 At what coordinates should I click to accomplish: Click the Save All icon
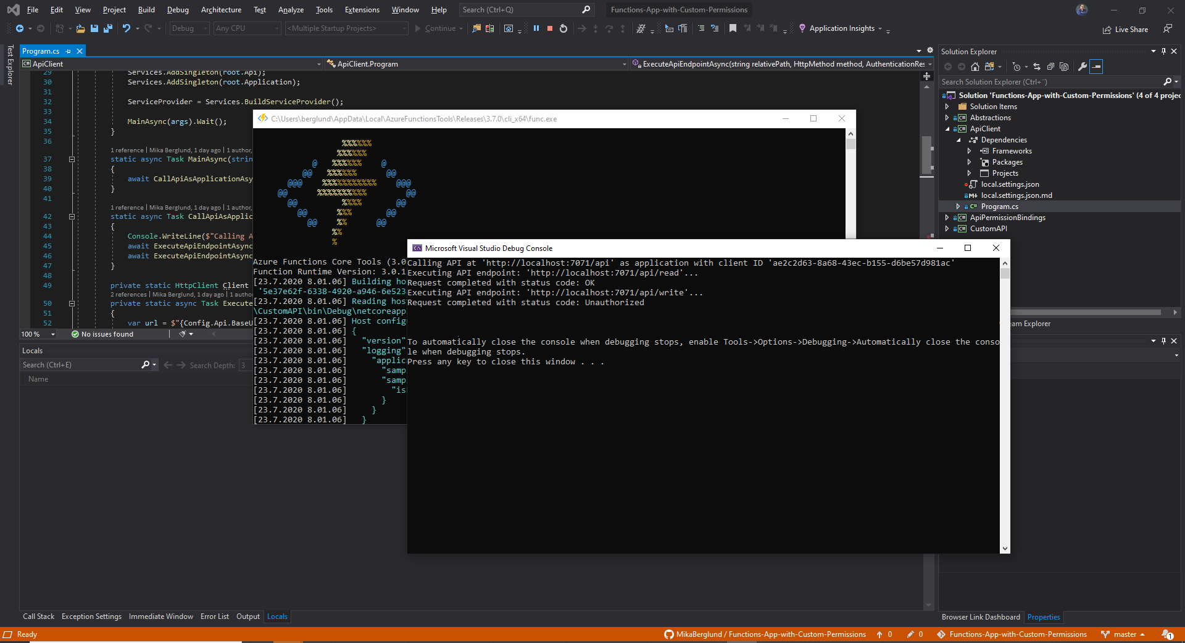[108, 28]
